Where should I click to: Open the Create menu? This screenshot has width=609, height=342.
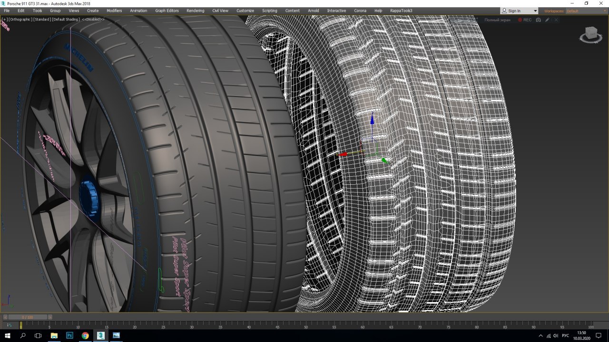[93, 10]
